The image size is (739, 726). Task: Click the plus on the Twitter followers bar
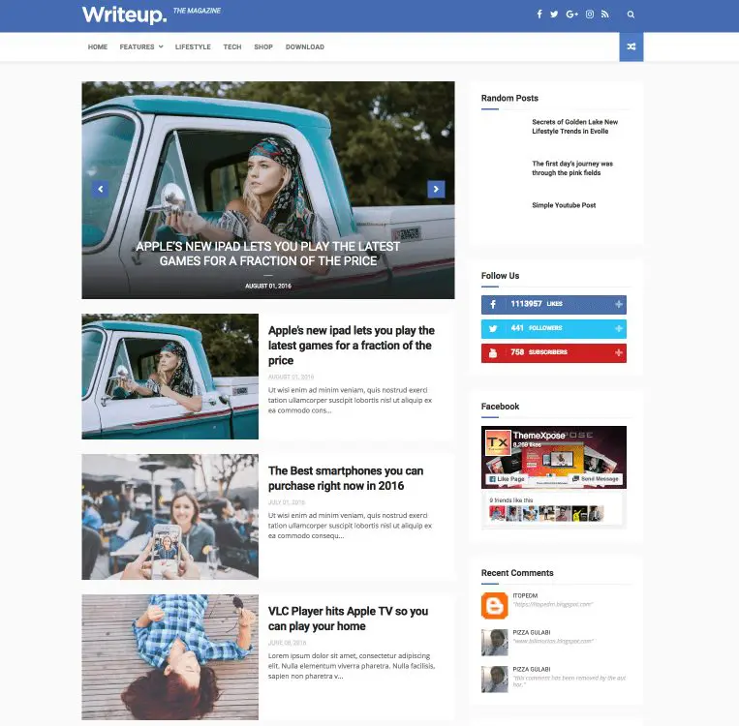tap(619, 328)
